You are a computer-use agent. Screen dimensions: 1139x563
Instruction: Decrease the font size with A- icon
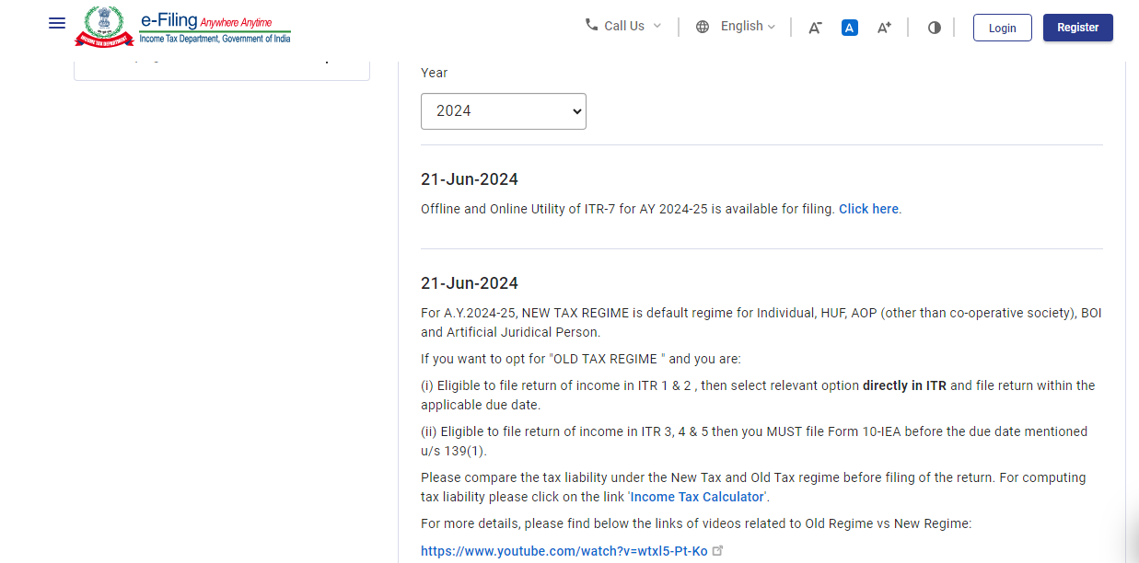pyautogui.click(x=815, y=28)
